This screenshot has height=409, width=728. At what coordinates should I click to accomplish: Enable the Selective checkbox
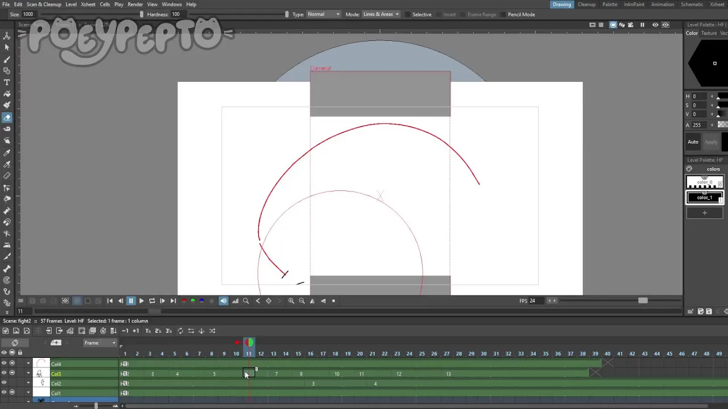point(407,14)
